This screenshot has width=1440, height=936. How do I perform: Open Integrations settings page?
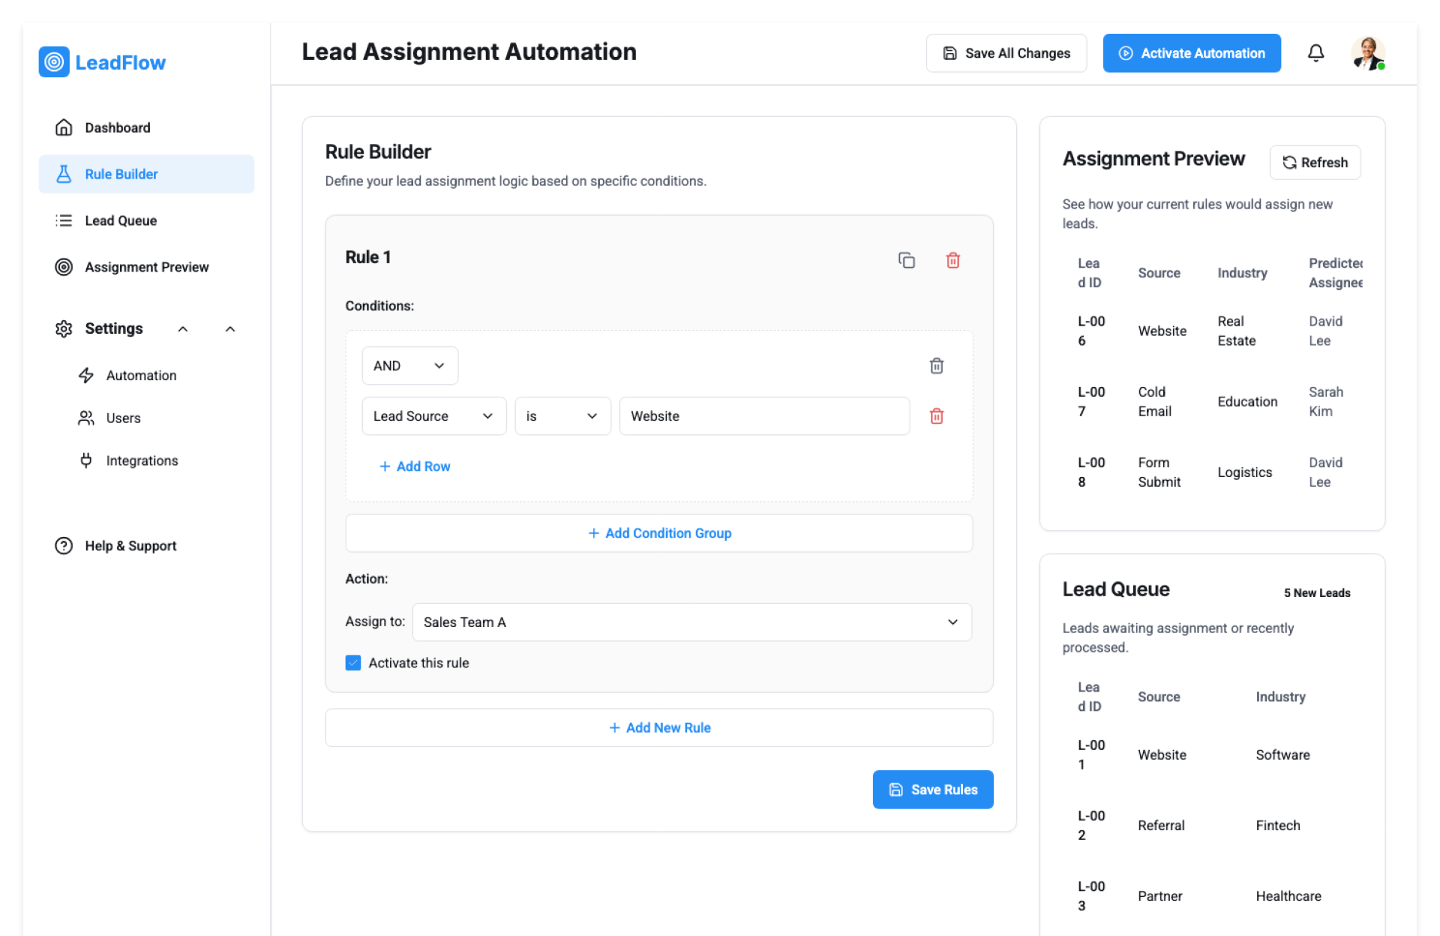(142, 460)
